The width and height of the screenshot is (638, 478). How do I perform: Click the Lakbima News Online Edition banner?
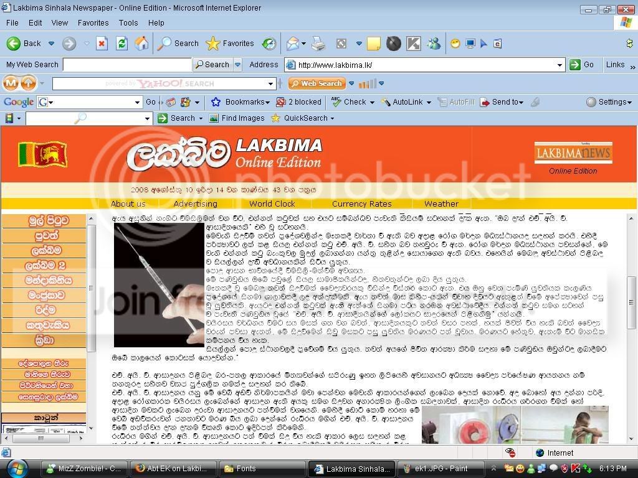click(573, 158)
